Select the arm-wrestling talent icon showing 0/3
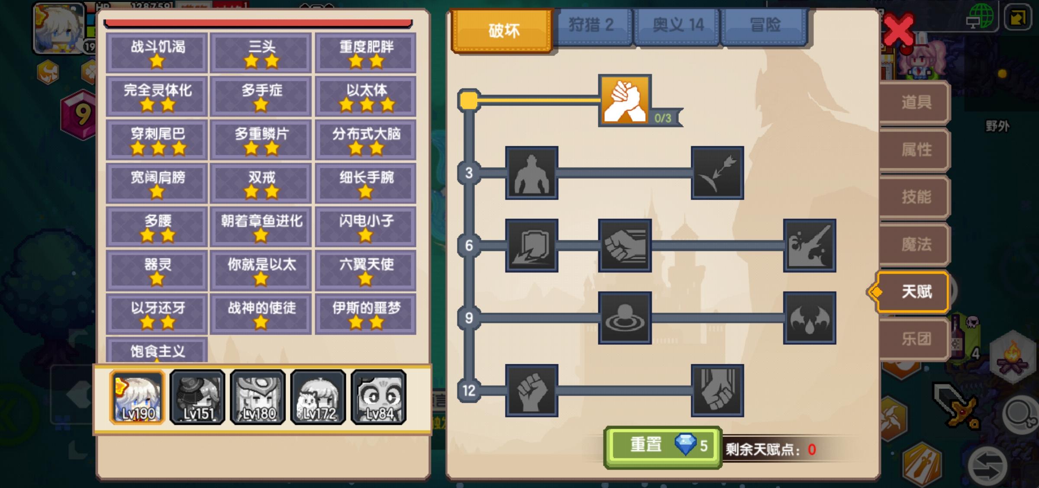 (x=625, y=100)
